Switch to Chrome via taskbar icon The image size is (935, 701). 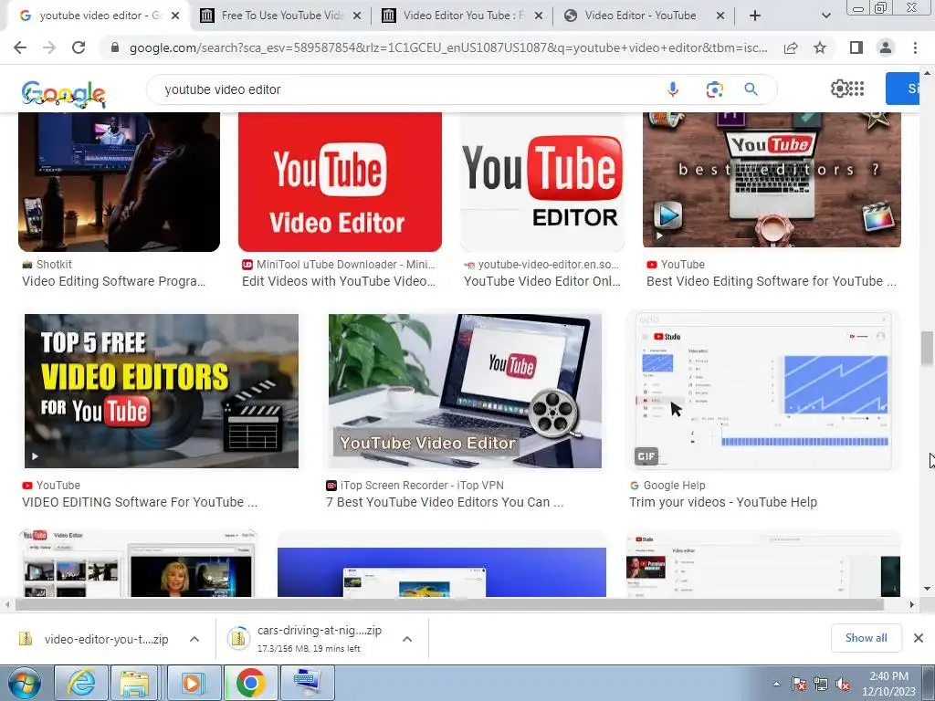(x=250, y=683)
